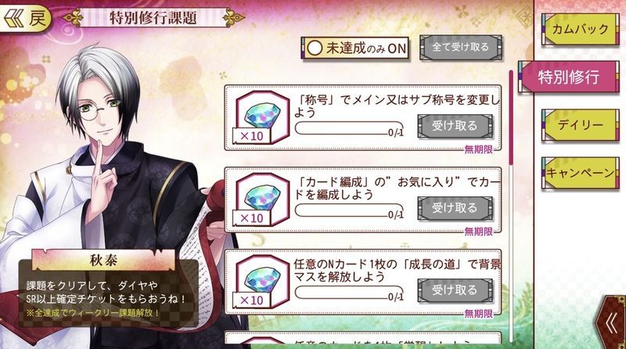The image size is (626, 349).
Task: Claim reward for the Nカード 成長の道 mission
Action: 455,290
